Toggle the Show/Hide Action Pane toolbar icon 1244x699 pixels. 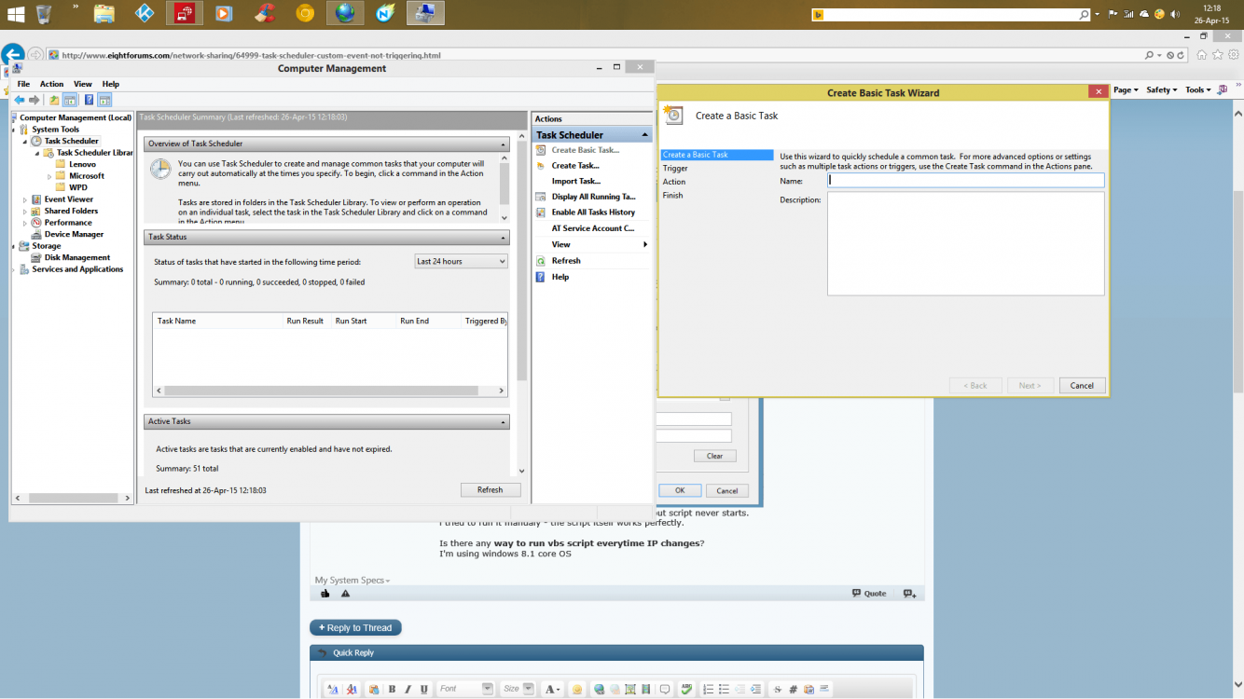[104, 100]
